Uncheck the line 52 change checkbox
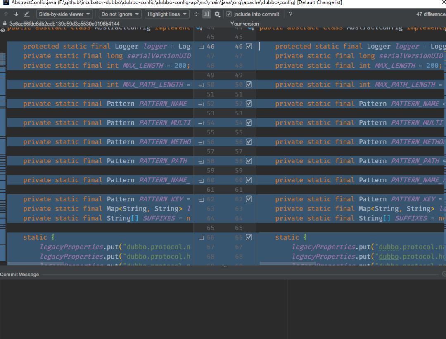The height and width of the screenshot is (339, 446). (x=249, y=104)
